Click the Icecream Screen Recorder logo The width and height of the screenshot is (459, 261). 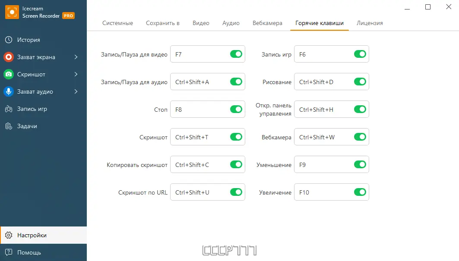point(11,12)
